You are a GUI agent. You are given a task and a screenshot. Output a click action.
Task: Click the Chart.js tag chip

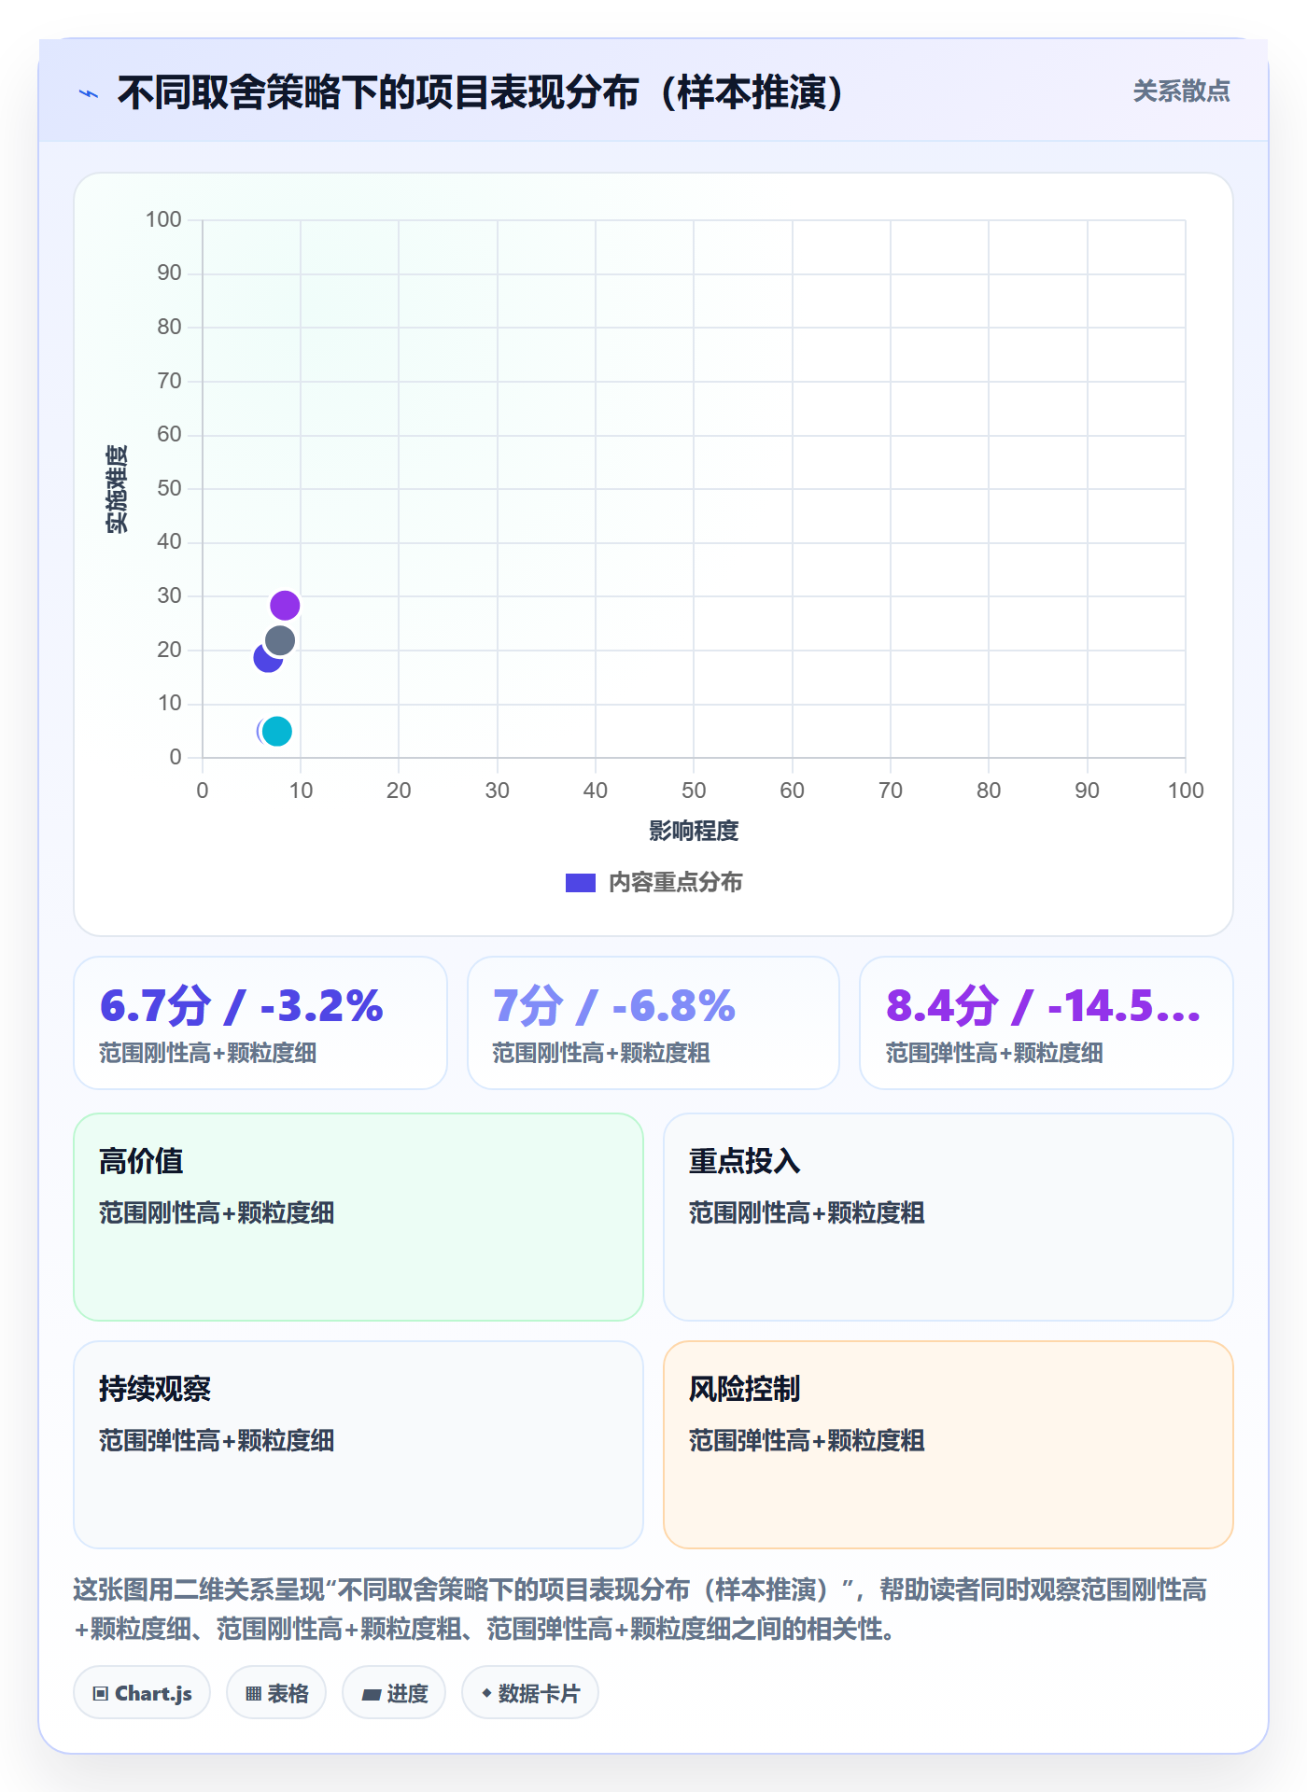142,1693
